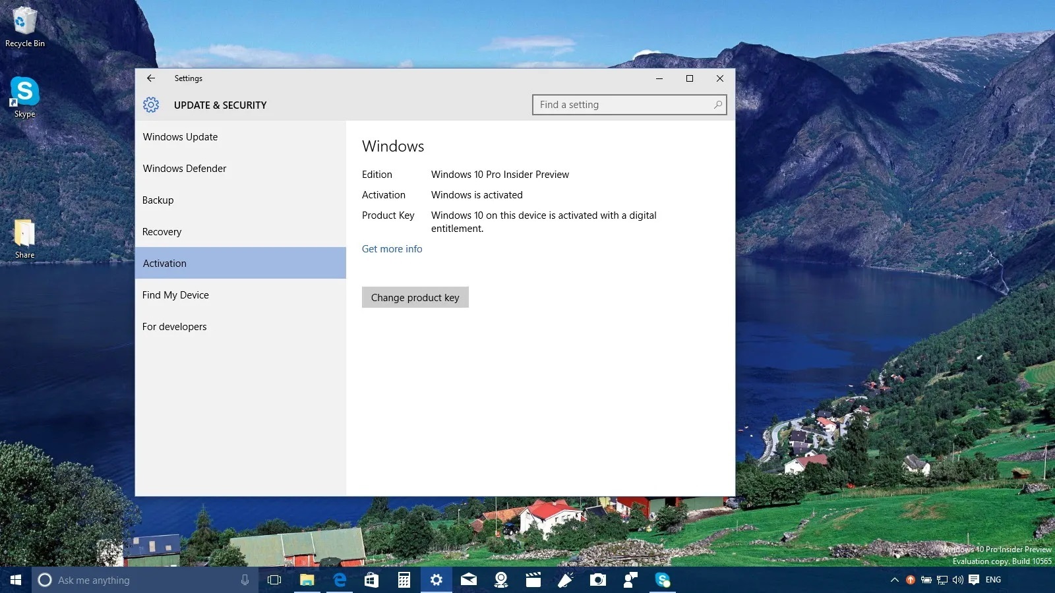The image size is (1055, 593).
Task: Switch to Skype in taskbar
Action: [x=663, y=580]
